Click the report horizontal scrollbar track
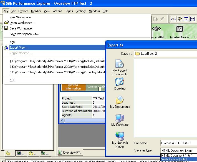The width and height of the screenshot is (197, 162). (85, 120)
